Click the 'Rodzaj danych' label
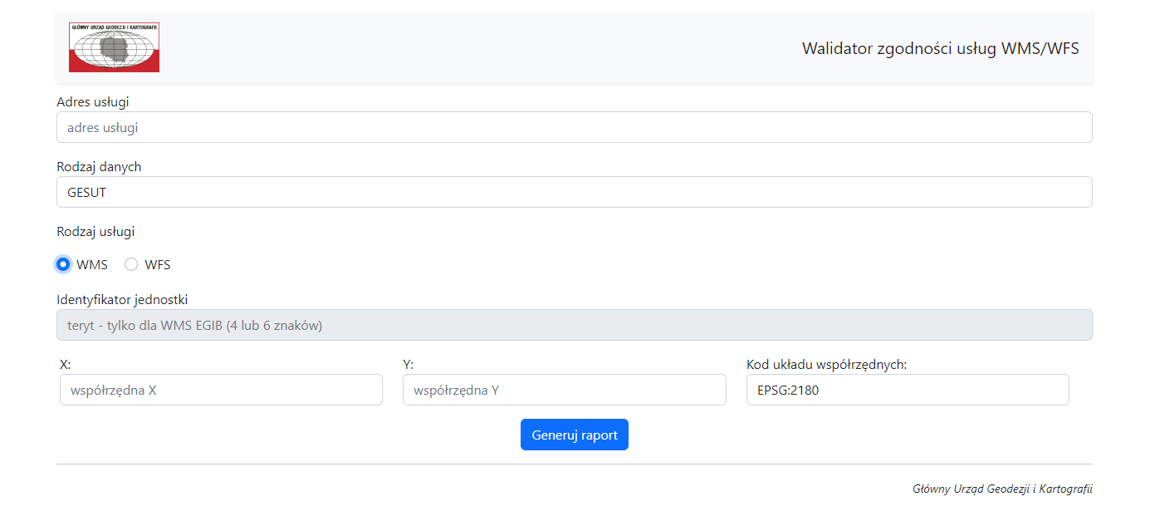Image resolution: width=1155 pixels, height=516 pixels. (99, 167)
